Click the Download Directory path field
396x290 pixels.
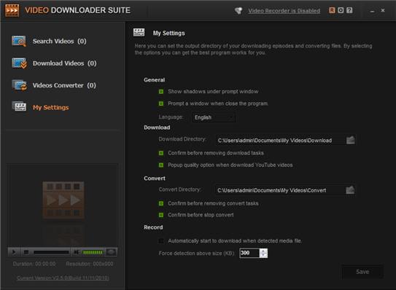click(281, 141)
